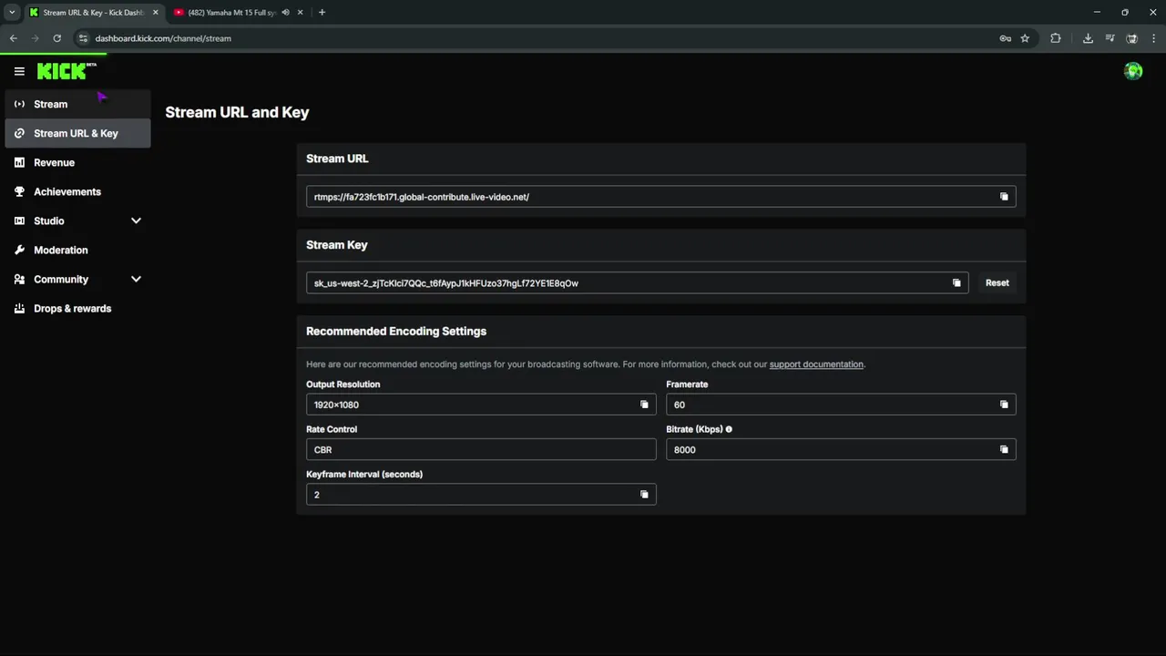Open the support documentation link
Viewport: 1166px width, 656px height.
[x=816, y=364]
